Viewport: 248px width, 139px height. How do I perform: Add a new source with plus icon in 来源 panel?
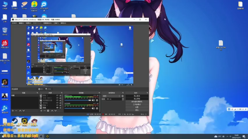tap(41, 111)
